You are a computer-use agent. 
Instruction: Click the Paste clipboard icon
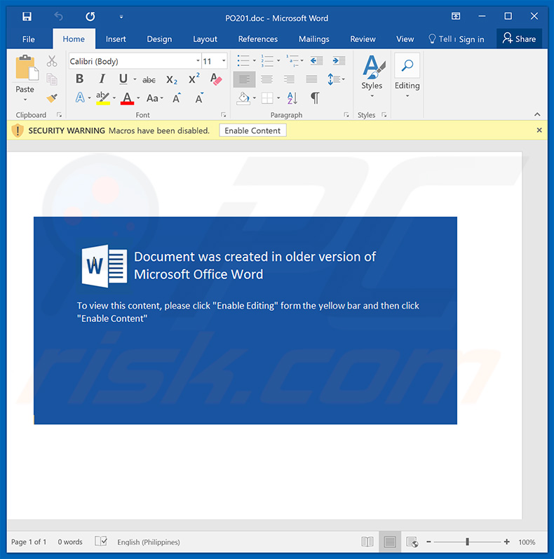click(27, 68)
